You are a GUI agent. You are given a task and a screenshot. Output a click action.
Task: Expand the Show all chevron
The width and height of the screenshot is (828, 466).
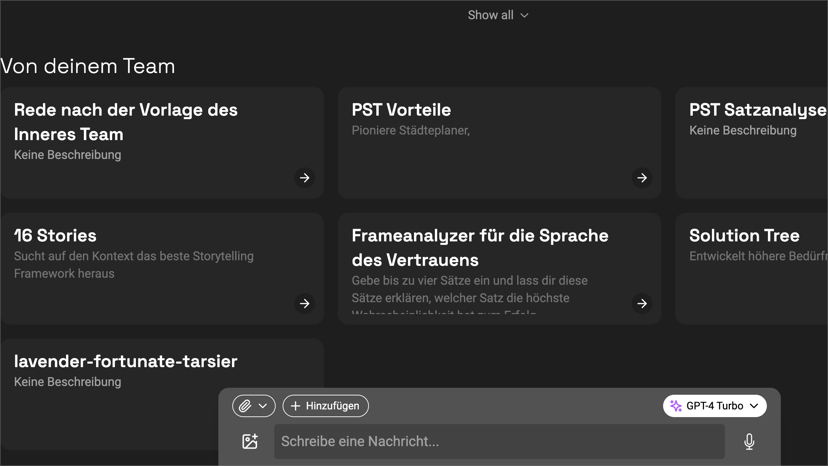point(524,15)
